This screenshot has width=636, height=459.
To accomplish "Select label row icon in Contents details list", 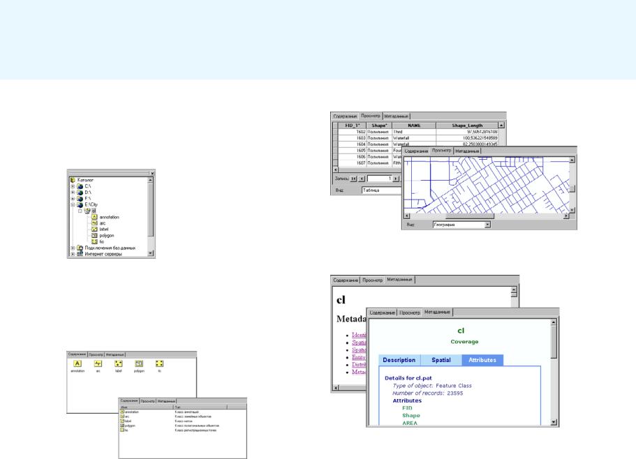I will tap(122, 421).
